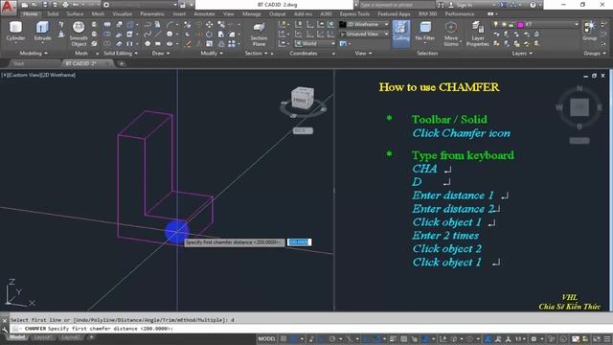Screen dimensions: 613x345
Task: Select the Move tool in Modify
Action: click(x=210, y=25)
